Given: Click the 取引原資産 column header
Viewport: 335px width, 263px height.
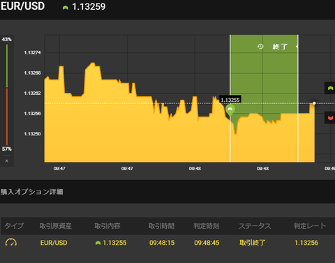Looking at the screenshot, I should (x=55, y=226).
